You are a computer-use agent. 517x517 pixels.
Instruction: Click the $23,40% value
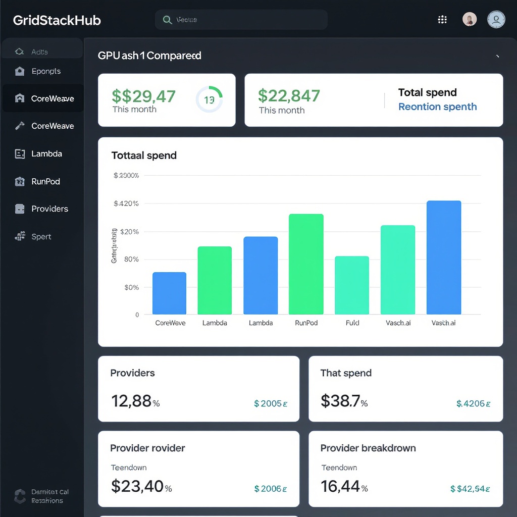point(141,486)
